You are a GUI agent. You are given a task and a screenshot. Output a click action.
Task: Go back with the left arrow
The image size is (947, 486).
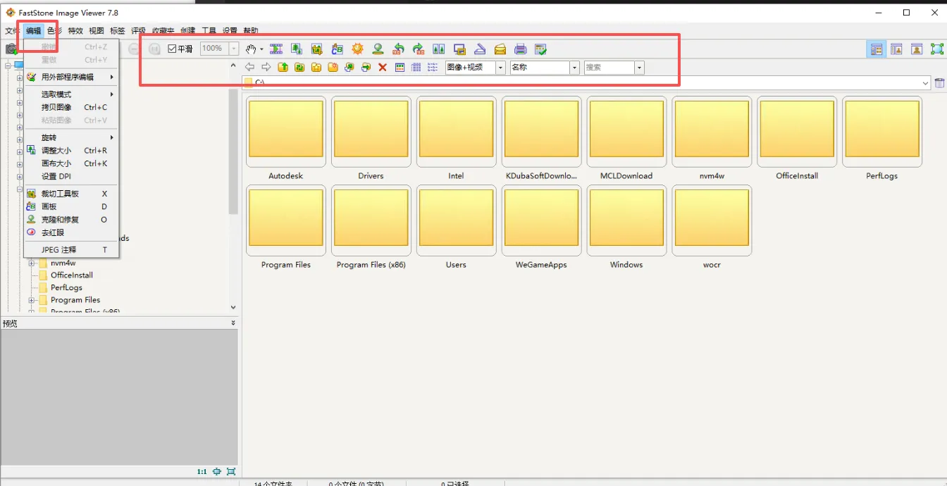[249, 67]
